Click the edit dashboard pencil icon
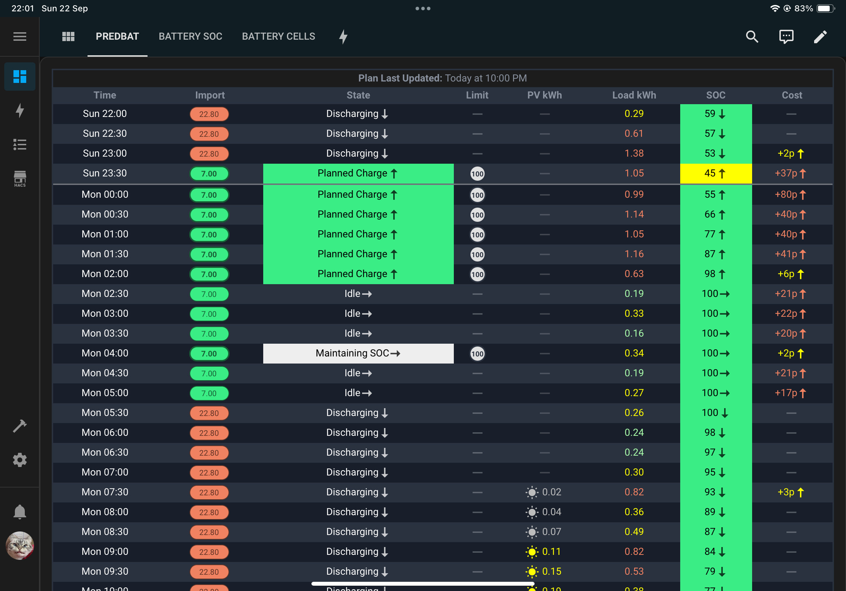This screenshot has width=846, height=591. pos(820,36)
